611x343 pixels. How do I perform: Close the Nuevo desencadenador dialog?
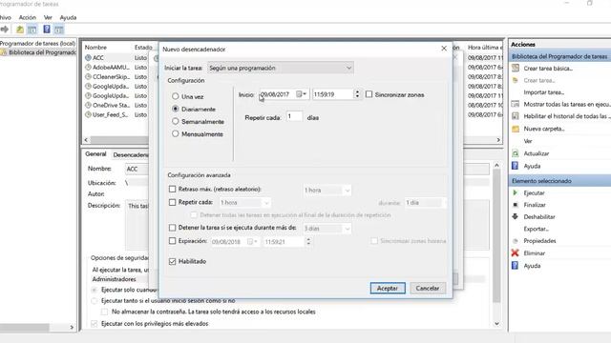444,49
